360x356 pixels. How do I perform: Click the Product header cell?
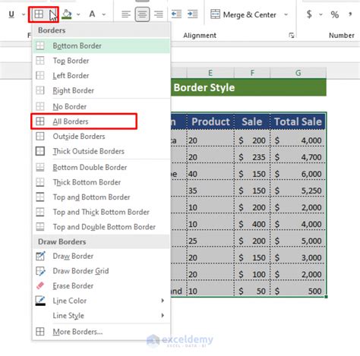(x=210, y=121)
